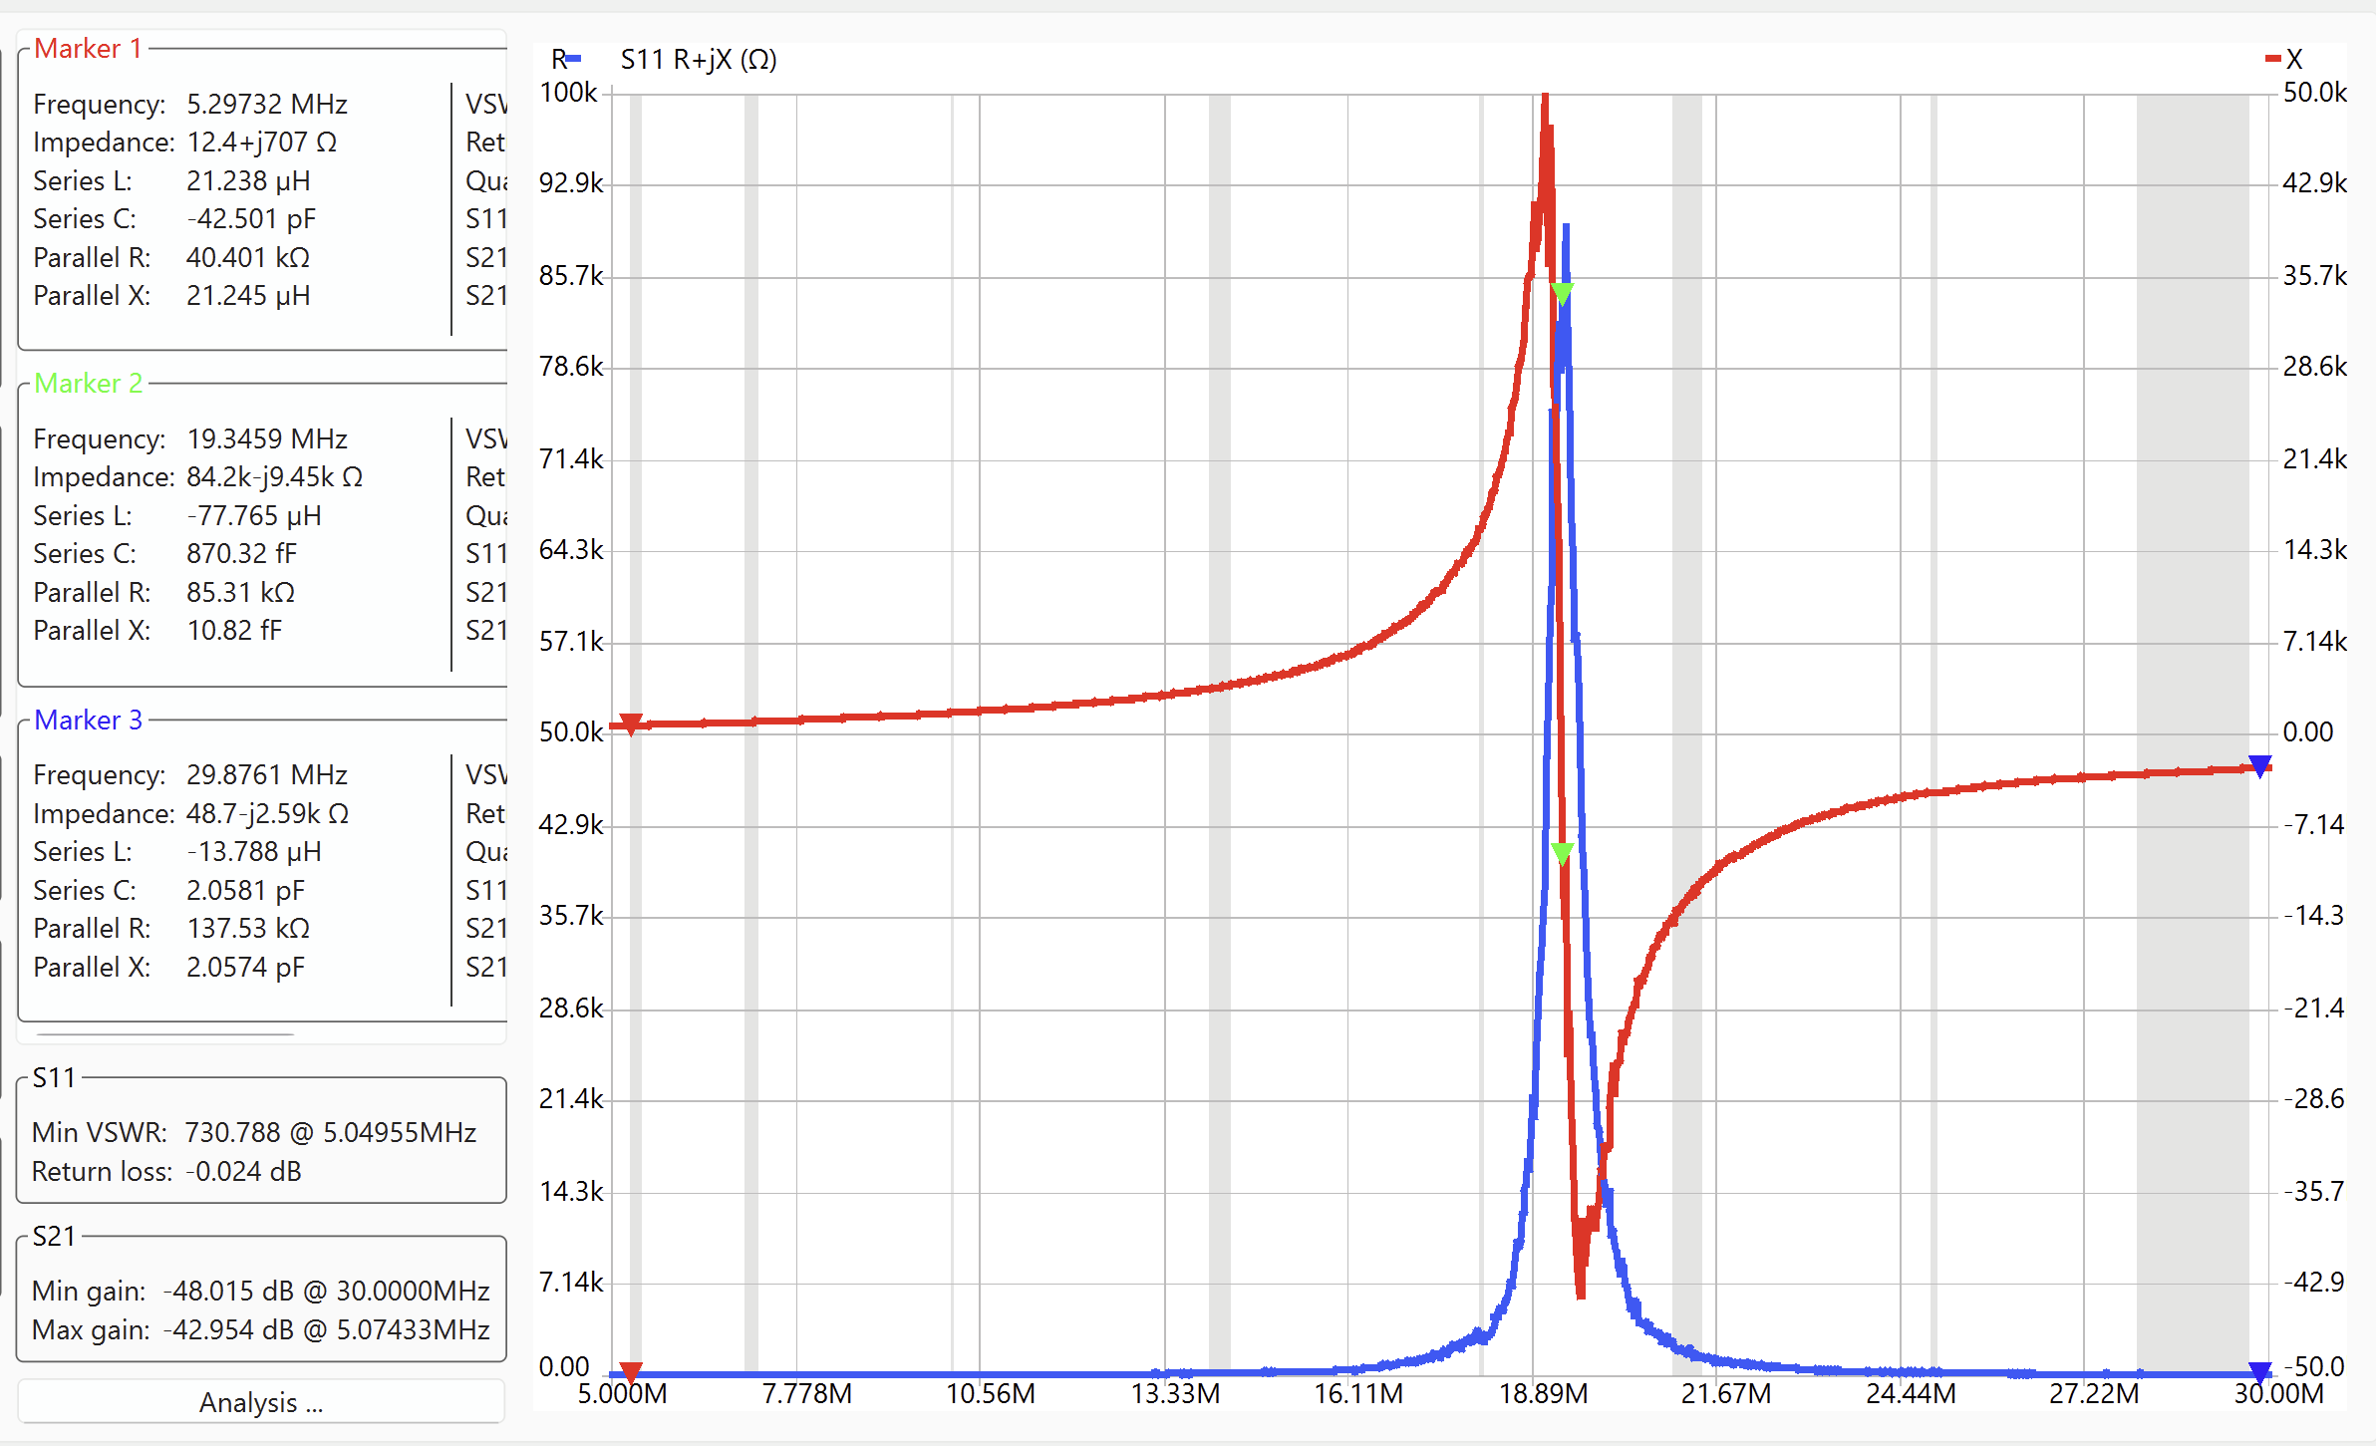Click the 18.89M label on frequency axis
This screenshot has height=1446, width=2376.
pyautogui.click(x=1543, y=1393)
